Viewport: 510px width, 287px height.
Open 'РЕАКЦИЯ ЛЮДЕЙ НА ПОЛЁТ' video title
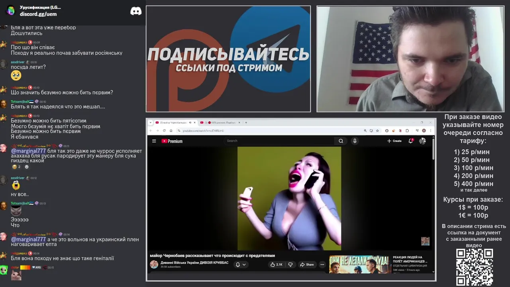[x=410, y=259]
